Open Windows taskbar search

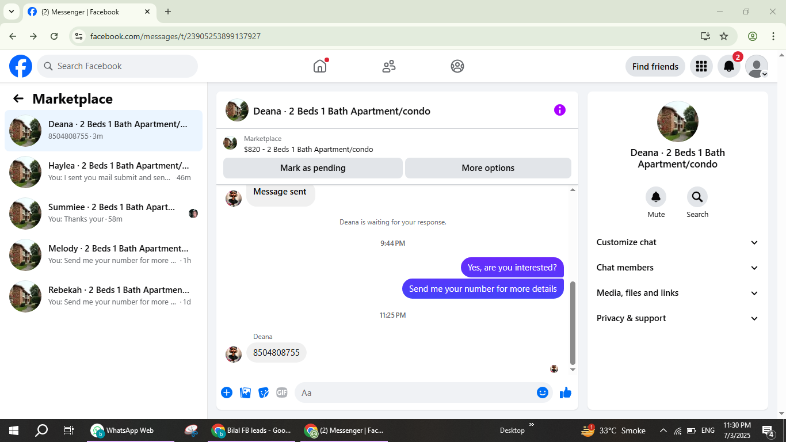coord(41,430)
